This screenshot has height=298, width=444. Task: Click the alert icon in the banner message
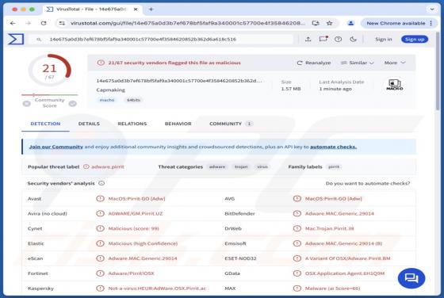coord(101,63)
